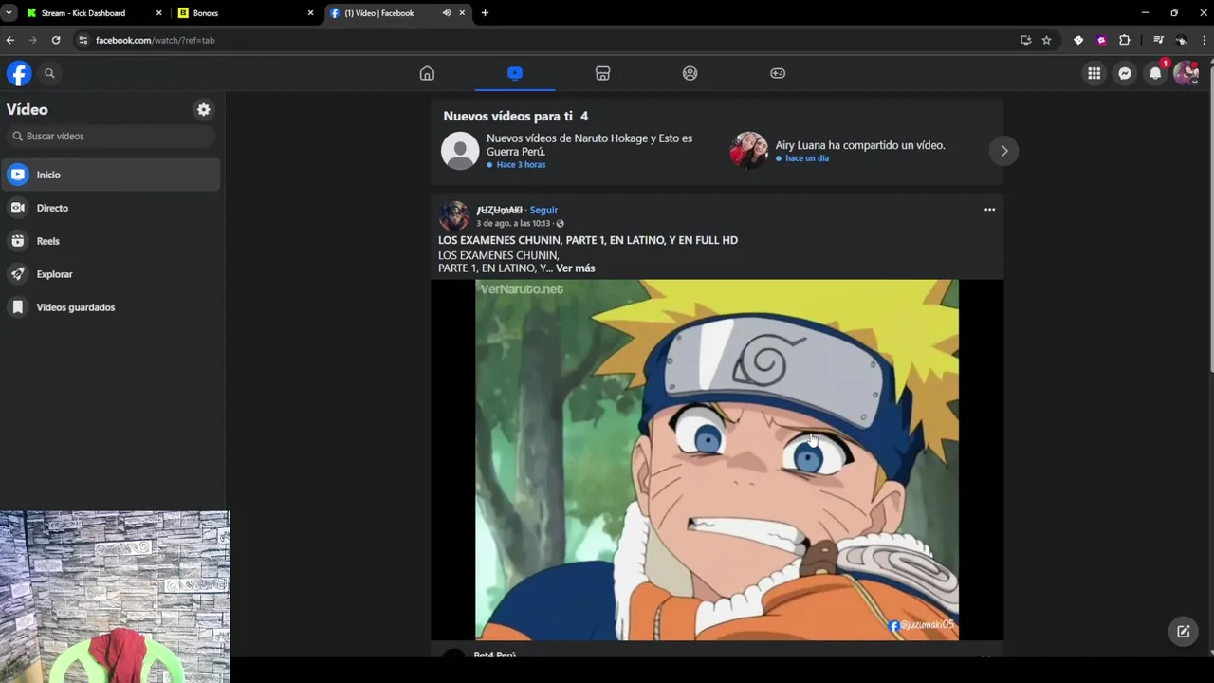Screen dimensions: 1214x683
Task: Click the Buscar vídeos search field
Action: [111, 136]
